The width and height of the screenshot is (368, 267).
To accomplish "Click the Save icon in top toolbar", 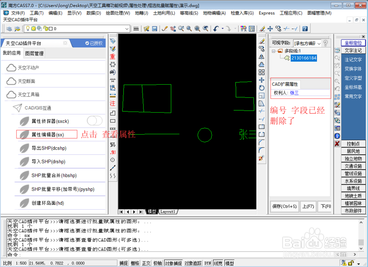I will point(155,29).
